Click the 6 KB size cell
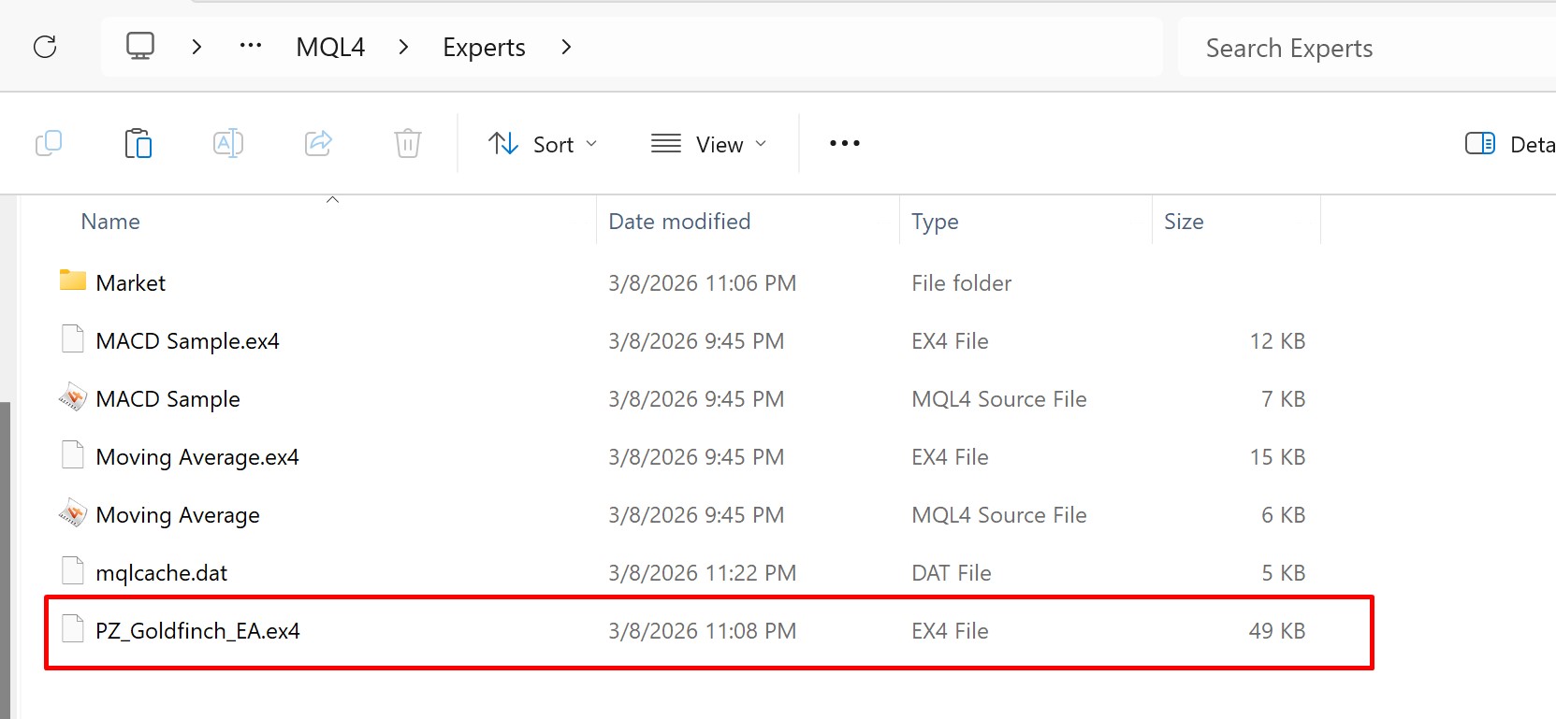 [1283, 515]
